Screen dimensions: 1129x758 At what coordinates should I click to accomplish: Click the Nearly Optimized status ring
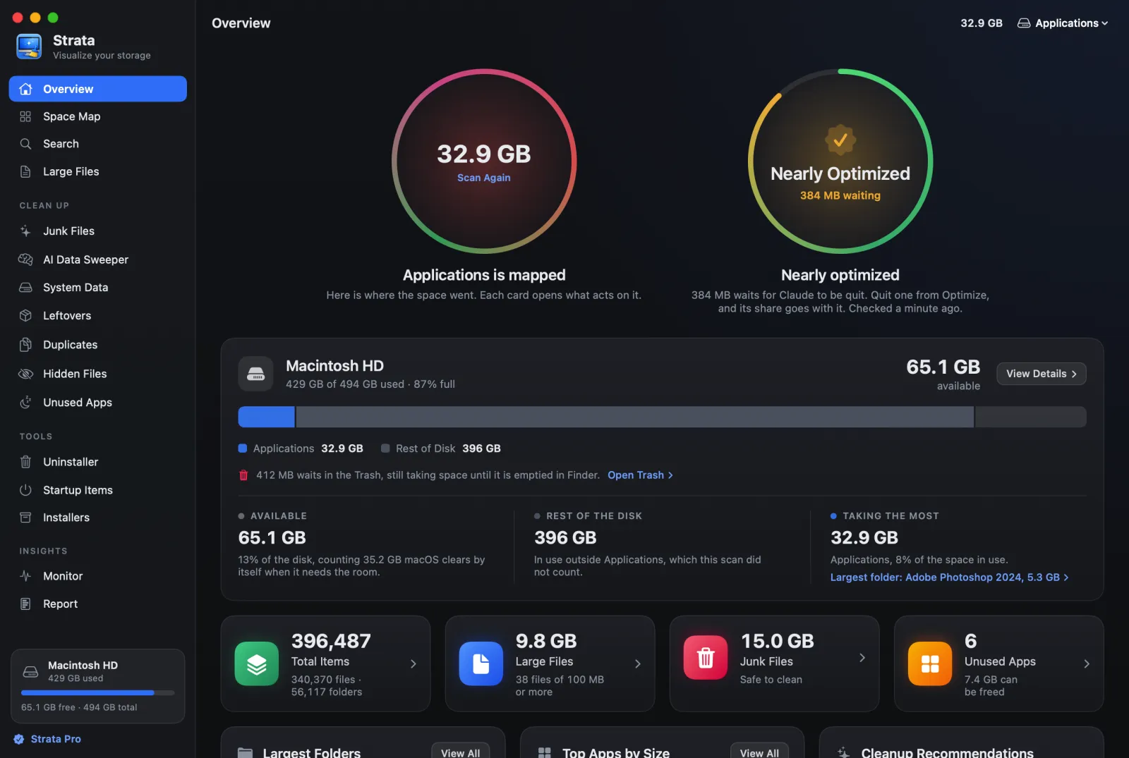coord(840,161)
